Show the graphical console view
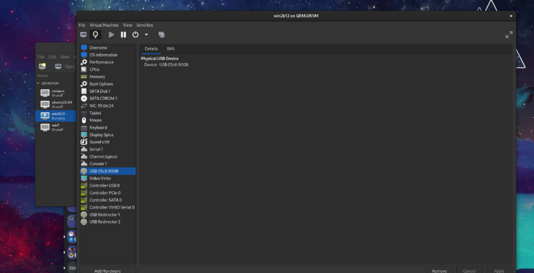The height and width of the screenshot is (273, 534). (83, 35)
